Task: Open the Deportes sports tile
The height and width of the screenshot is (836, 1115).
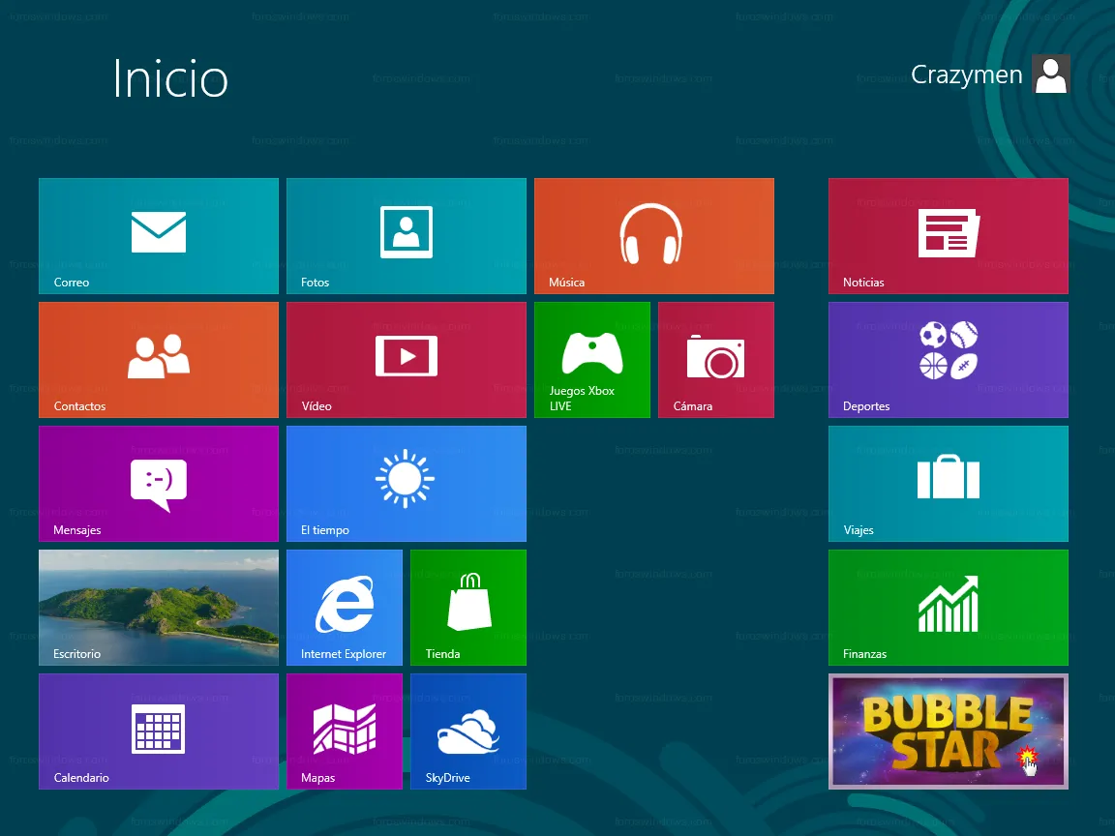Action: click(x=949, y=360)
